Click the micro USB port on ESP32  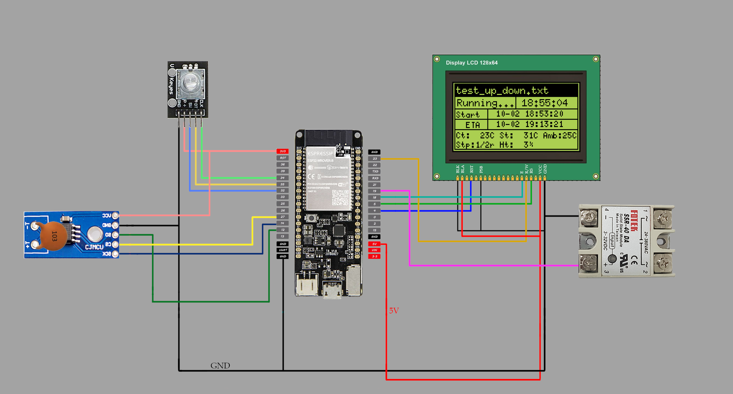[x=332, y=291]
